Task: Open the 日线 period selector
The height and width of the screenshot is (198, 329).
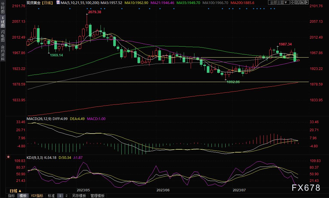Action: point(15,191)
